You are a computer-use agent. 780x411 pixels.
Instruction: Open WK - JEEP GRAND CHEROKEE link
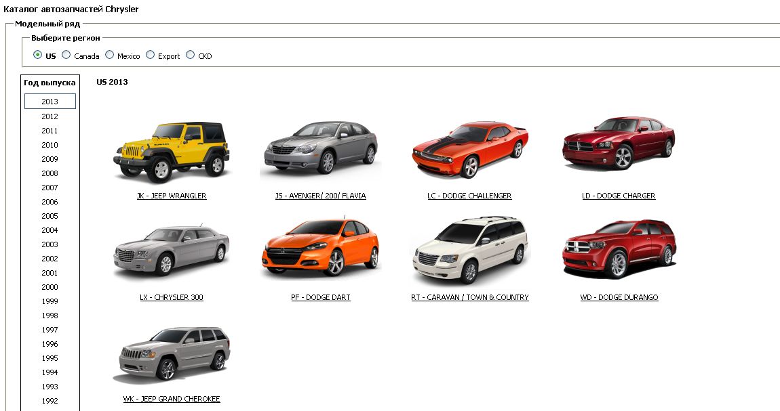coord(172,399)
